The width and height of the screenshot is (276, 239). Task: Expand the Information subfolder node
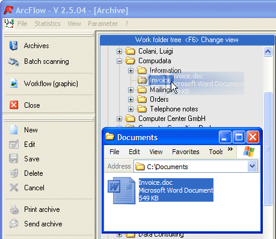pyautogui.click(x=130, y=70)
